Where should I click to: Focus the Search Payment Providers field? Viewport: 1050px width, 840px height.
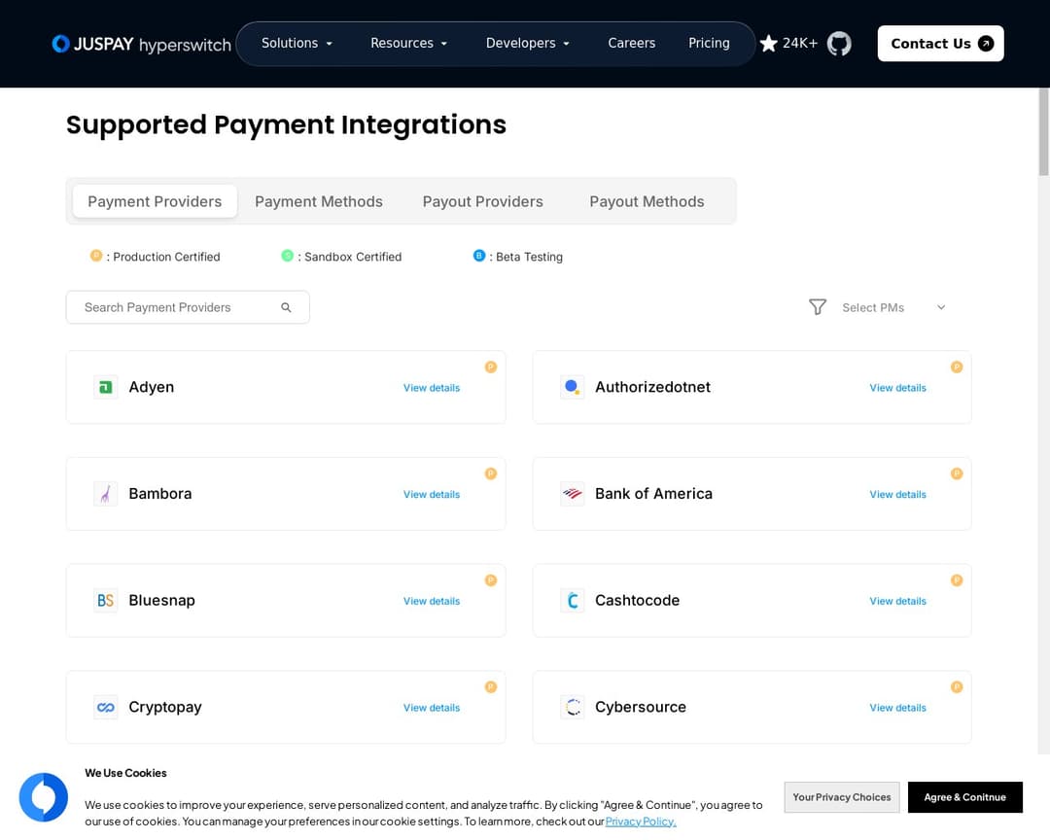click(x=188, y=307)
